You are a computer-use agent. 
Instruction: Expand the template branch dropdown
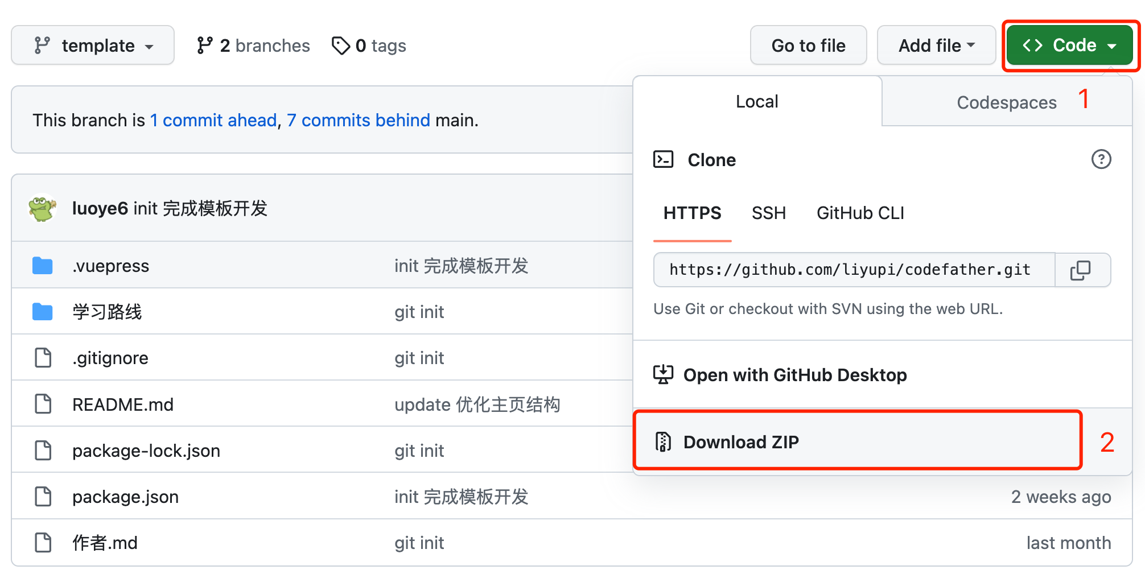tap(93, 46)
